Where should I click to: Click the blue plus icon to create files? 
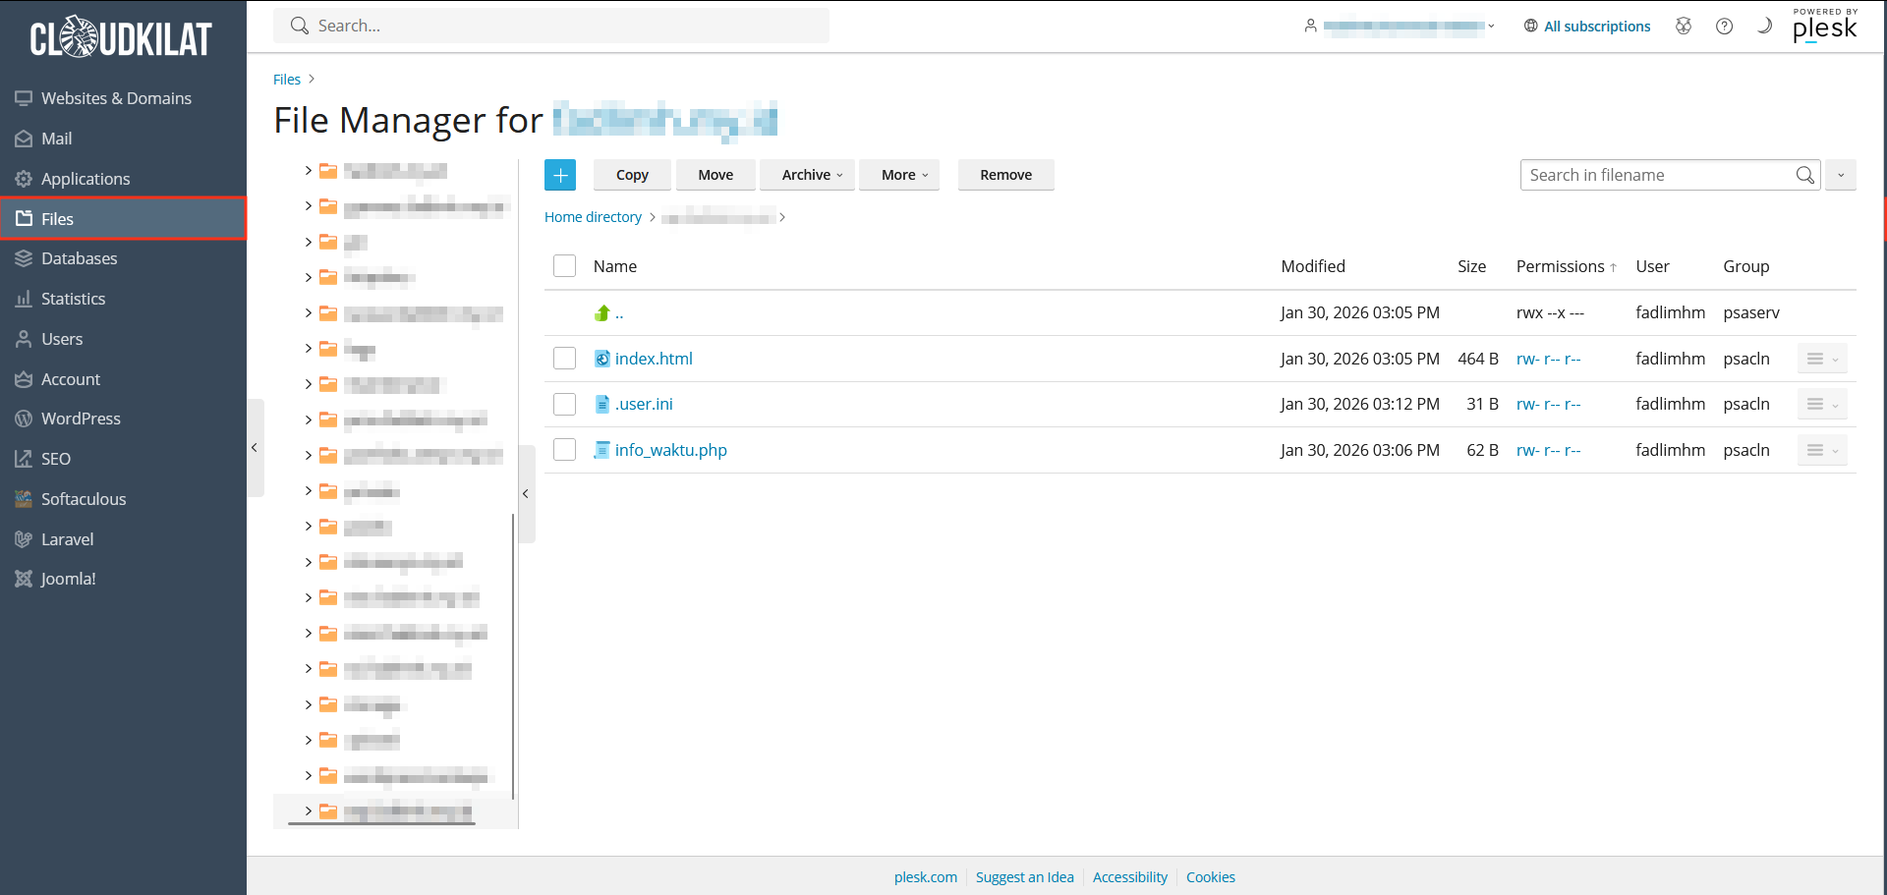[560, 174]
